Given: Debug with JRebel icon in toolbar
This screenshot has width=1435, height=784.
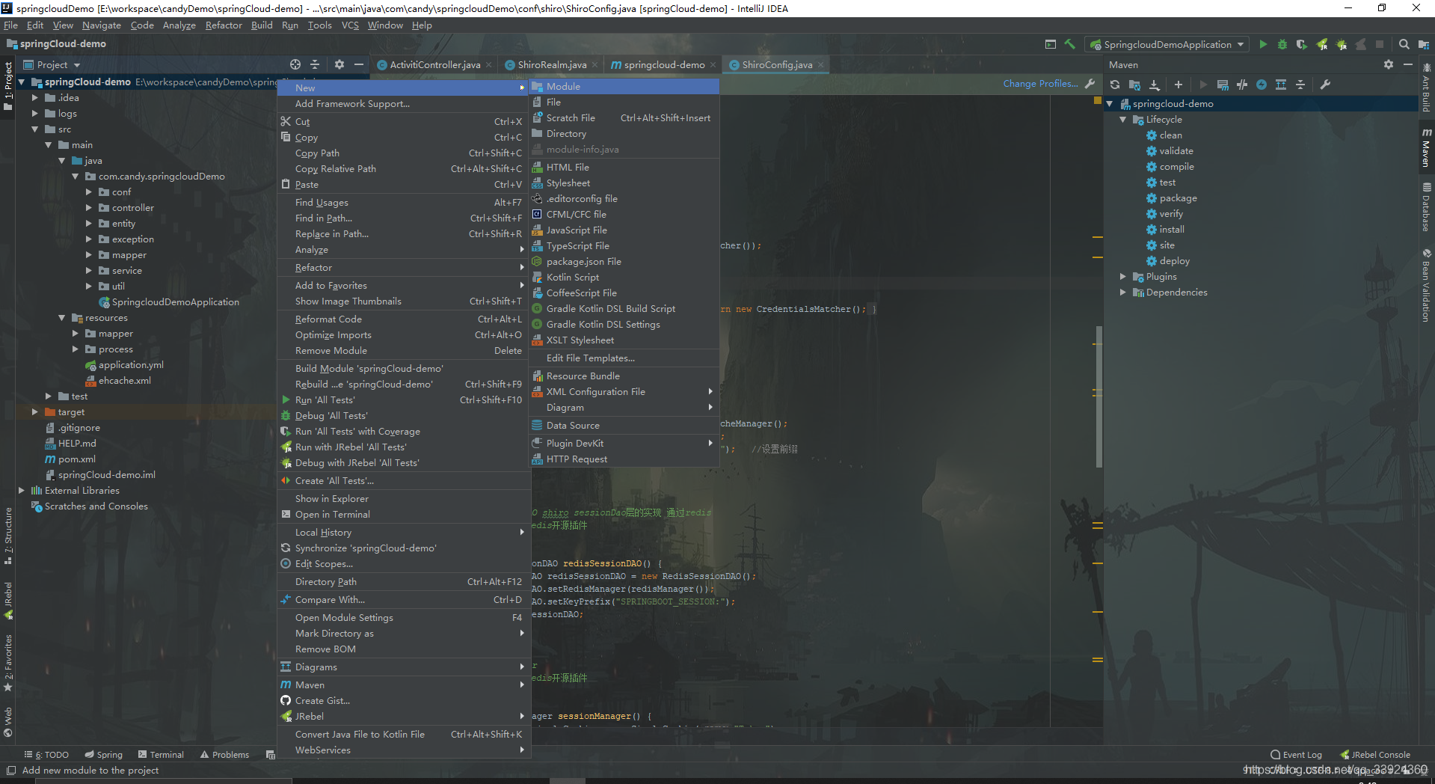Looking at the screenshot, I should coord(1342,45).
